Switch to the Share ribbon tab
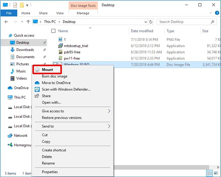221x177 pixels. pos(43,13)
